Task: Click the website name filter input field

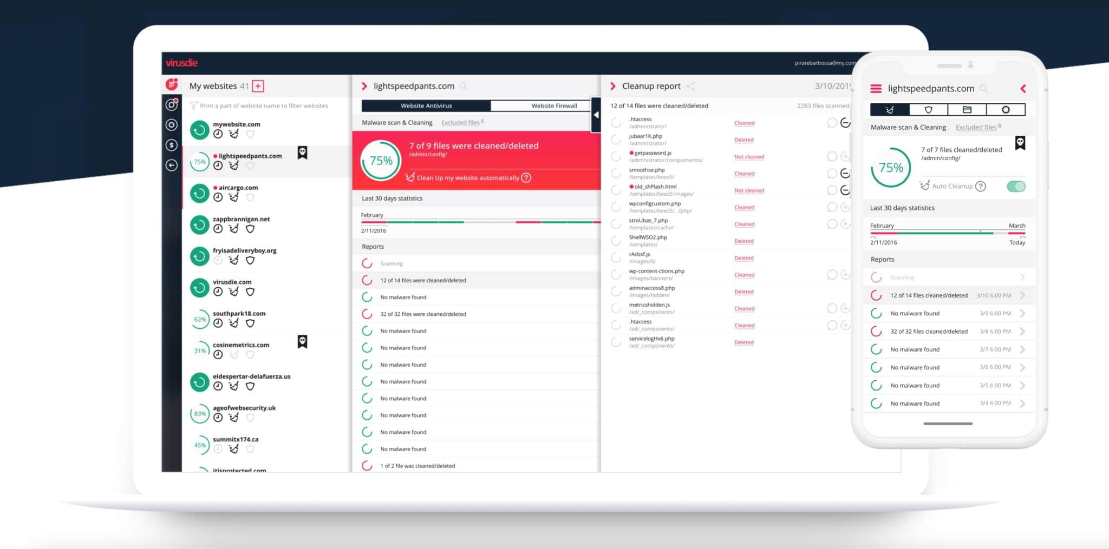Action: pos(264,106)
